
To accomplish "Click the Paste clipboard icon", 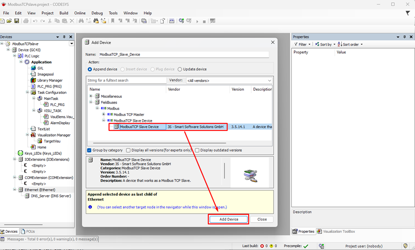I will click(x=64, y=21).
